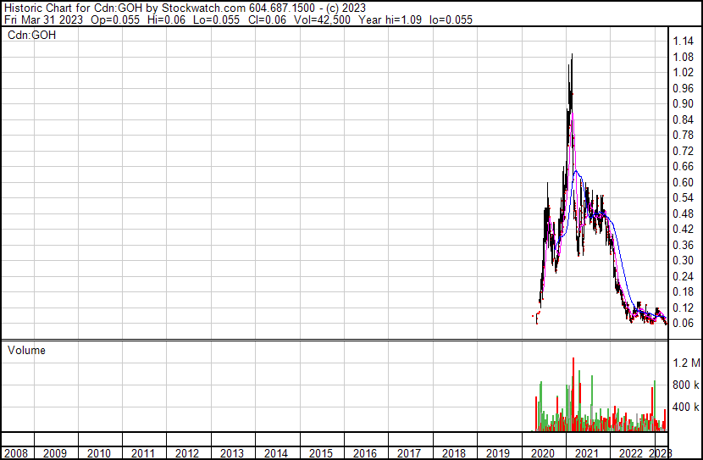Click the 1.2 M volume axis label
The height and width of the screenshot is (460, 703).
686,363
